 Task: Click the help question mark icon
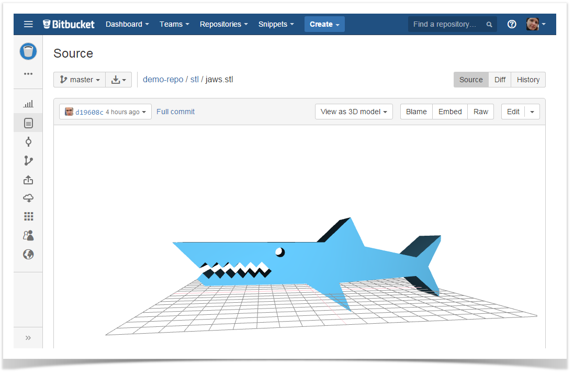click(512, 24)
